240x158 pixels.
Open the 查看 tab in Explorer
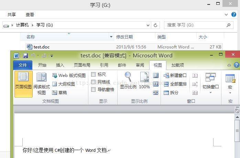click(30, 14)
